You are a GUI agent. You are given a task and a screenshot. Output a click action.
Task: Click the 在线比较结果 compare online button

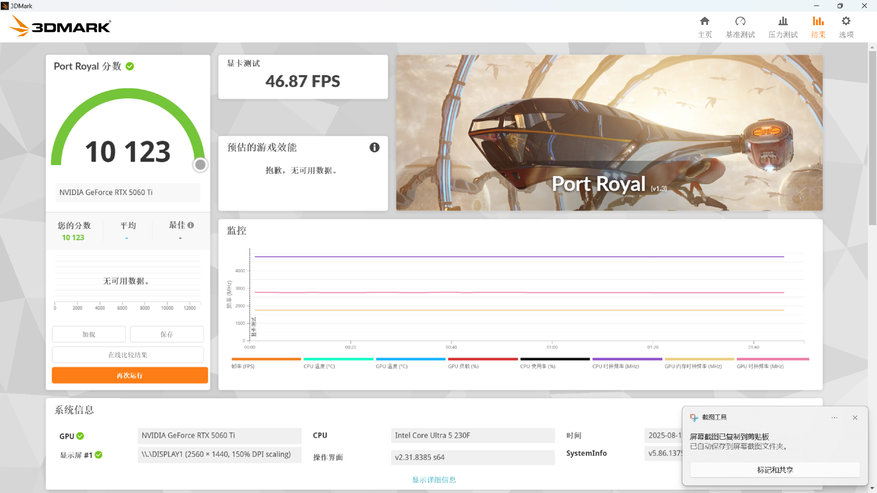127,355
